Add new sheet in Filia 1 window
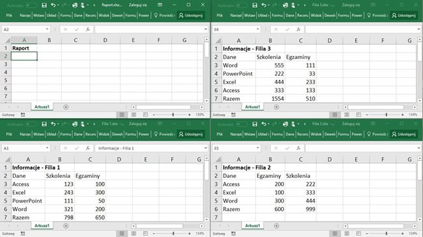 click(66, 226)
